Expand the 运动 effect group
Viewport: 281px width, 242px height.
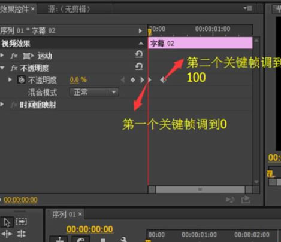point(2,55)
